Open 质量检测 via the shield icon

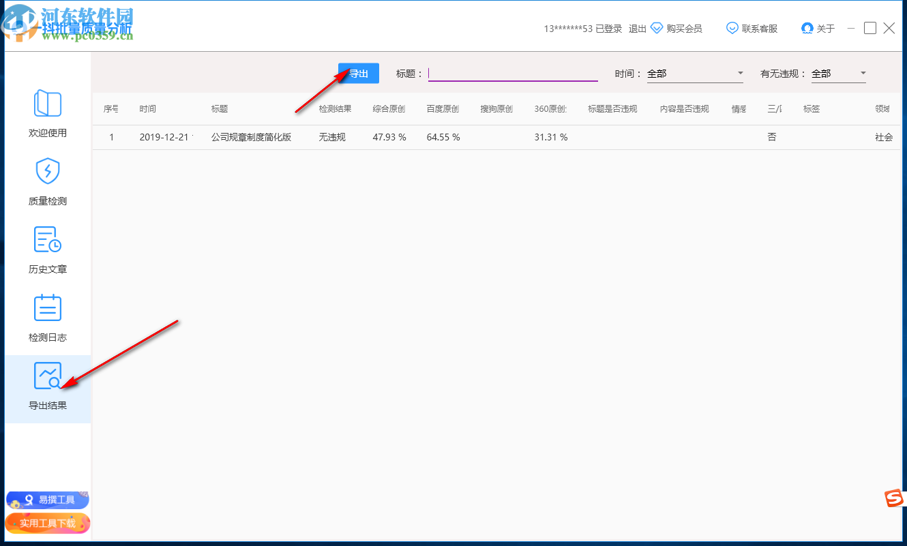coord(47,171)
